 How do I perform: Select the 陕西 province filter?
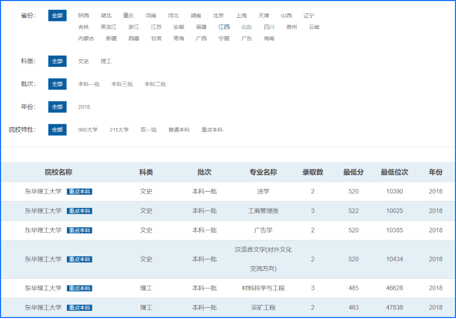pyautogui.click(x=84, y=15)
